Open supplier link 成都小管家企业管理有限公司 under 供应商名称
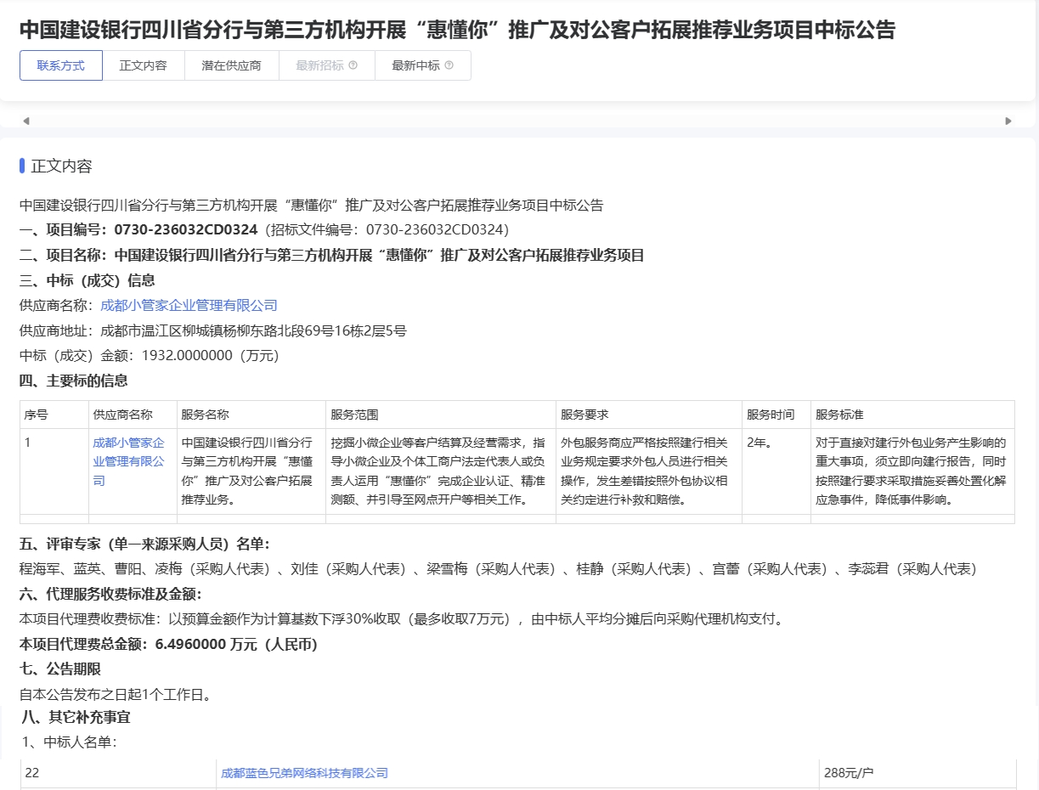1039x790 pixels. click(189, 305)
